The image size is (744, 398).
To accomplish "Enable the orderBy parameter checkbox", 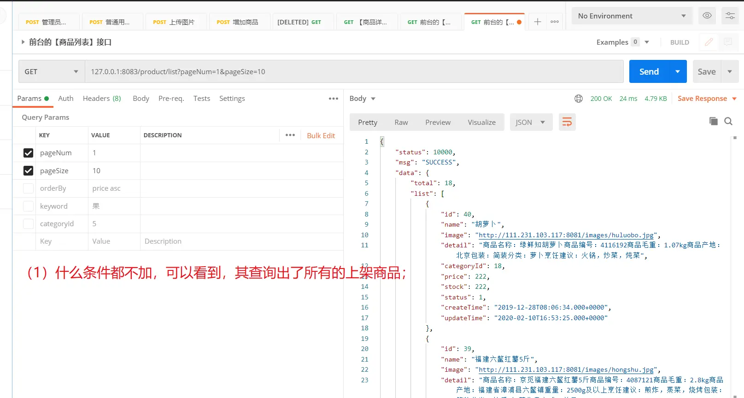I will pyautogui.click(x=28, y=188).
